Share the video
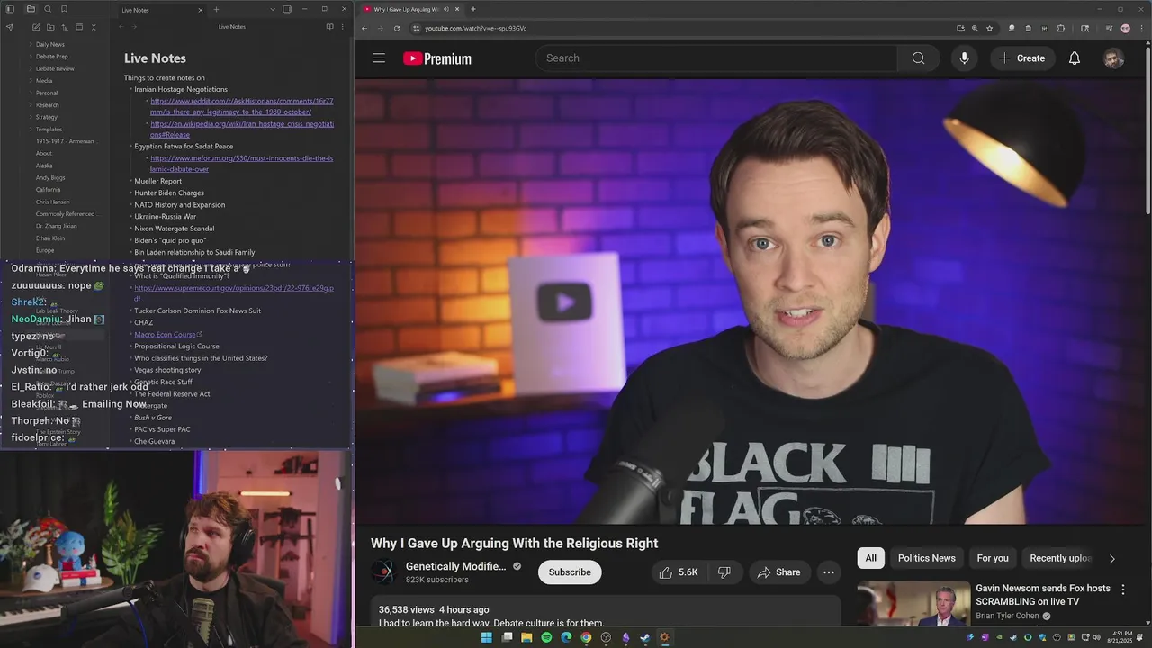Viewport: 1152px width, 648px height. (x=779, y=572)
